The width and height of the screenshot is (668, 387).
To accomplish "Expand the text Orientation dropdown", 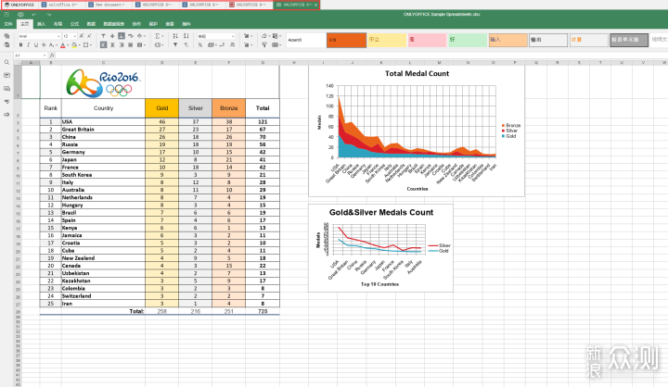I will pyautogui.click(x=145, y=36).
